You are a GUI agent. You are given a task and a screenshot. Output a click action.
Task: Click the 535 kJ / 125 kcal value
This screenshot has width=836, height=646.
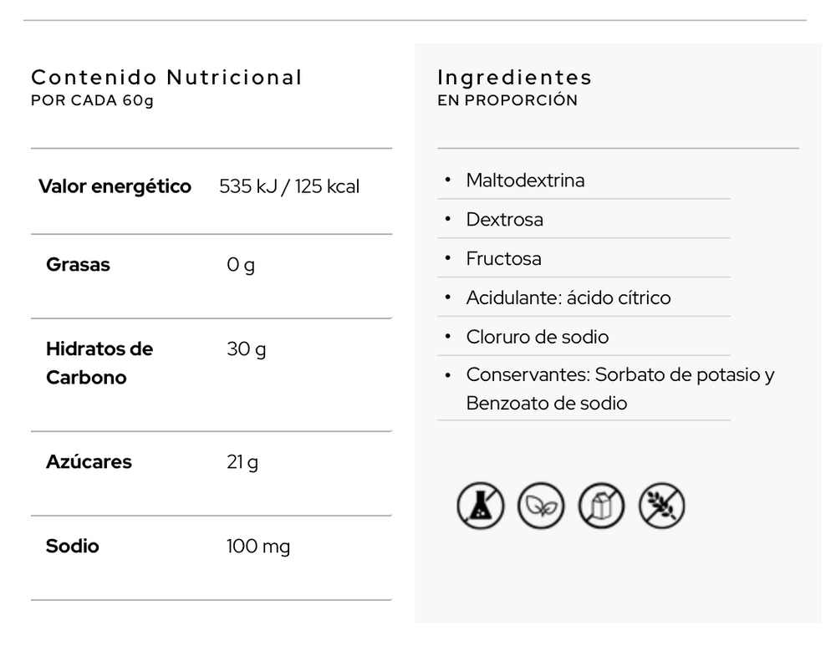[x=289, y=186]
